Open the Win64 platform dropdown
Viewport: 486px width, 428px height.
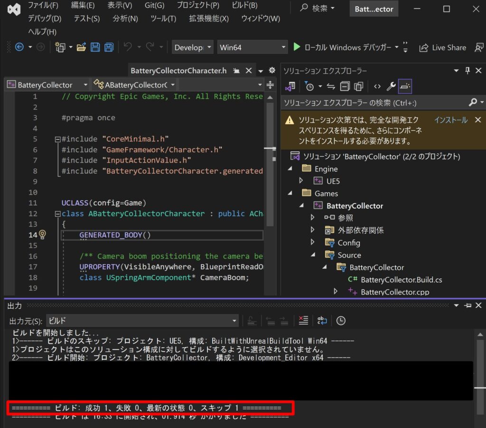tap(252, 47)
